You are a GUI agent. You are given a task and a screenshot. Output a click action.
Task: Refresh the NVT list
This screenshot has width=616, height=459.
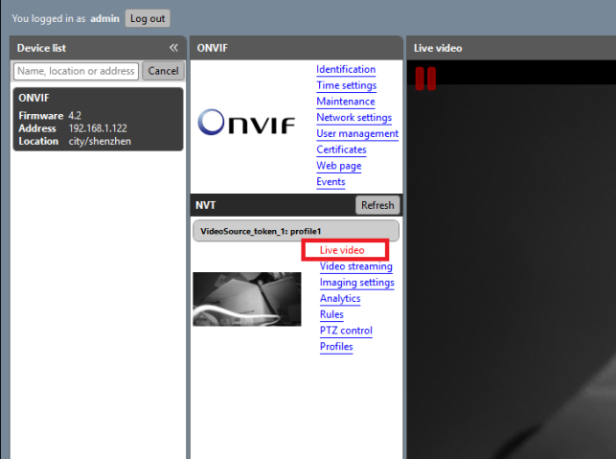(377, 205)
